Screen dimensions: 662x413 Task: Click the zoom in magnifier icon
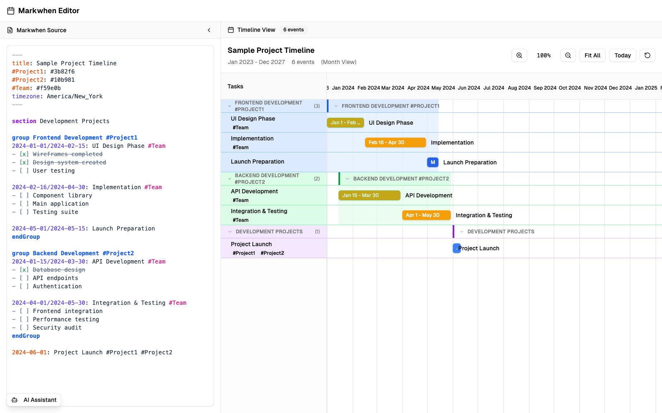(519, 55)
